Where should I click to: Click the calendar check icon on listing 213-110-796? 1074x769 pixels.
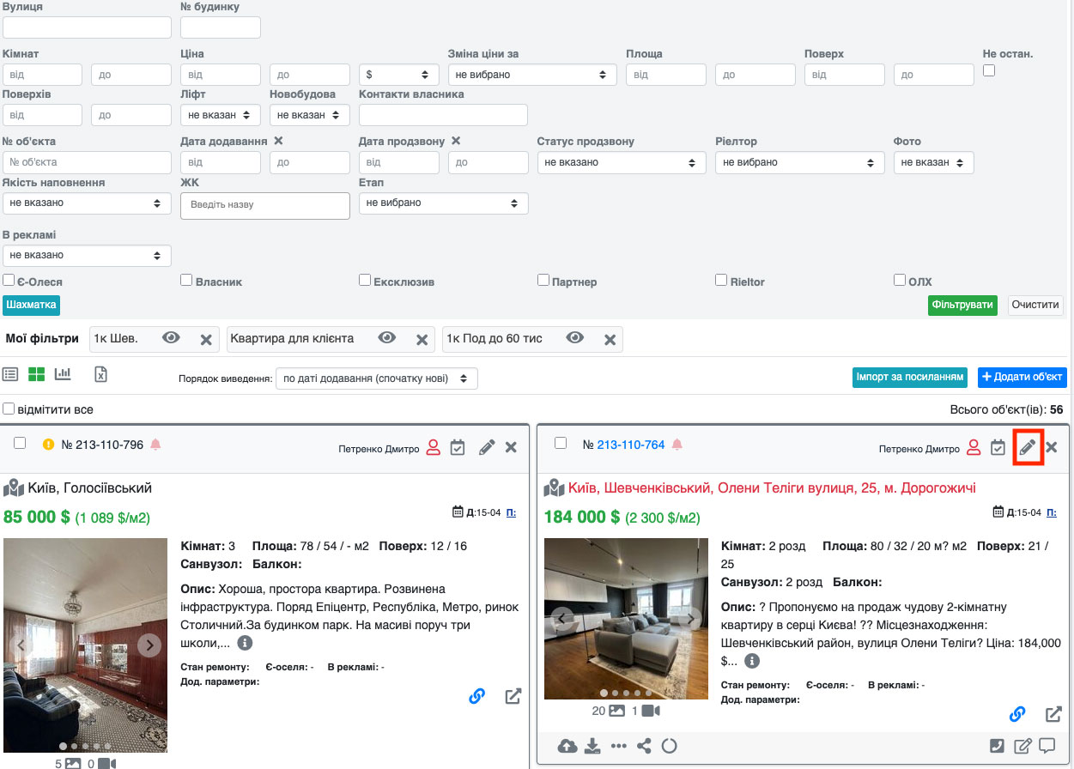(458, 447)
